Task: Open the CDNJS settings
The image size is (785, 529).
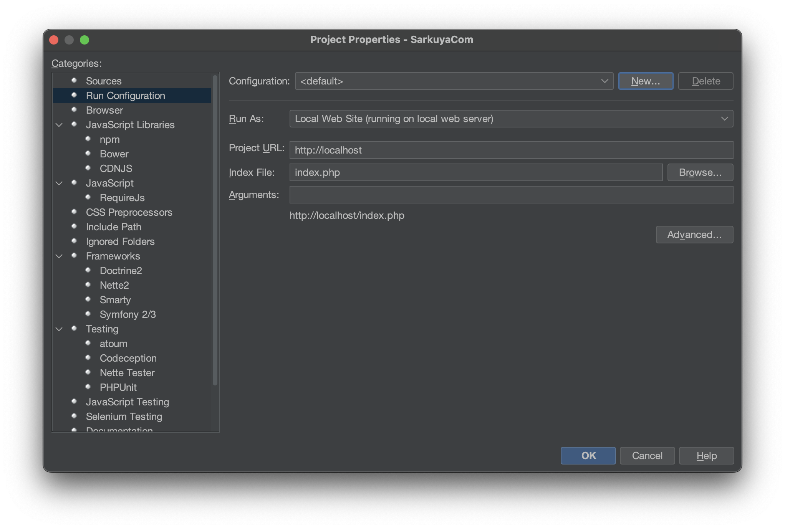Action: [x=116, y=169]
